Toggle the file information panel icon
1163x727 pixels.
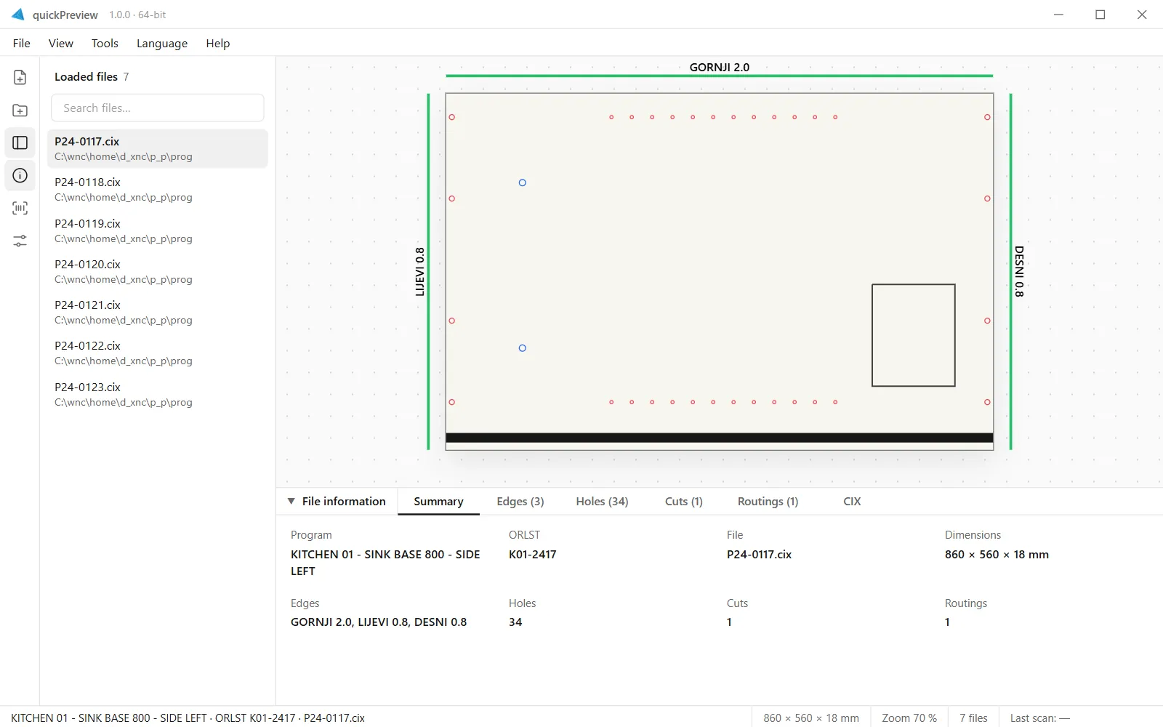tap(20, 175)
